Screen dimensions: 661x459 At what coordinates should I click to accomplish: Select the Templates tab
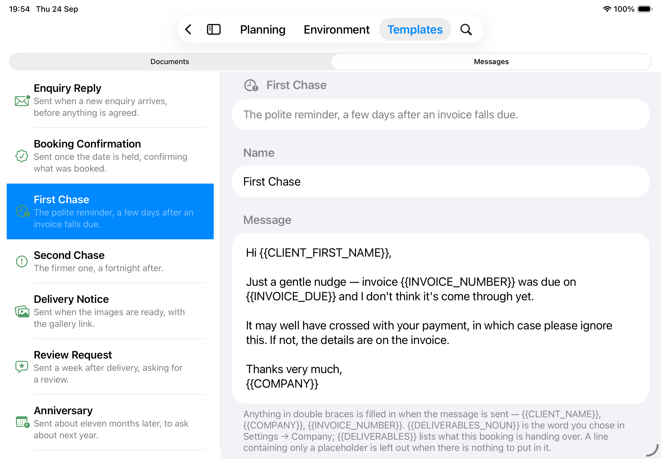tap(415, 30)
